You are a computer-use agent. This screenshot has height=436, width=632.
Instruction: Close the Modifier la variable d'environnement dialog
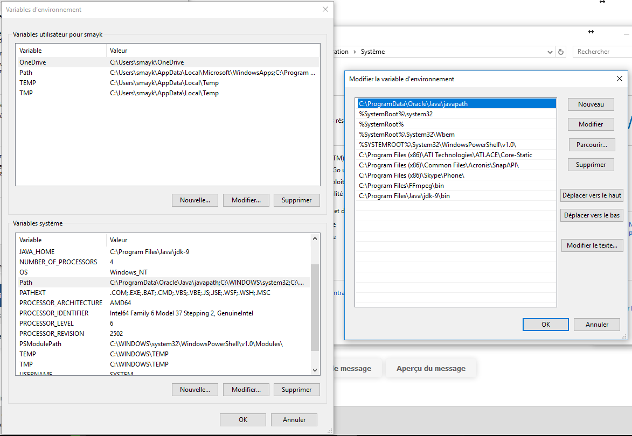[619, 79]
